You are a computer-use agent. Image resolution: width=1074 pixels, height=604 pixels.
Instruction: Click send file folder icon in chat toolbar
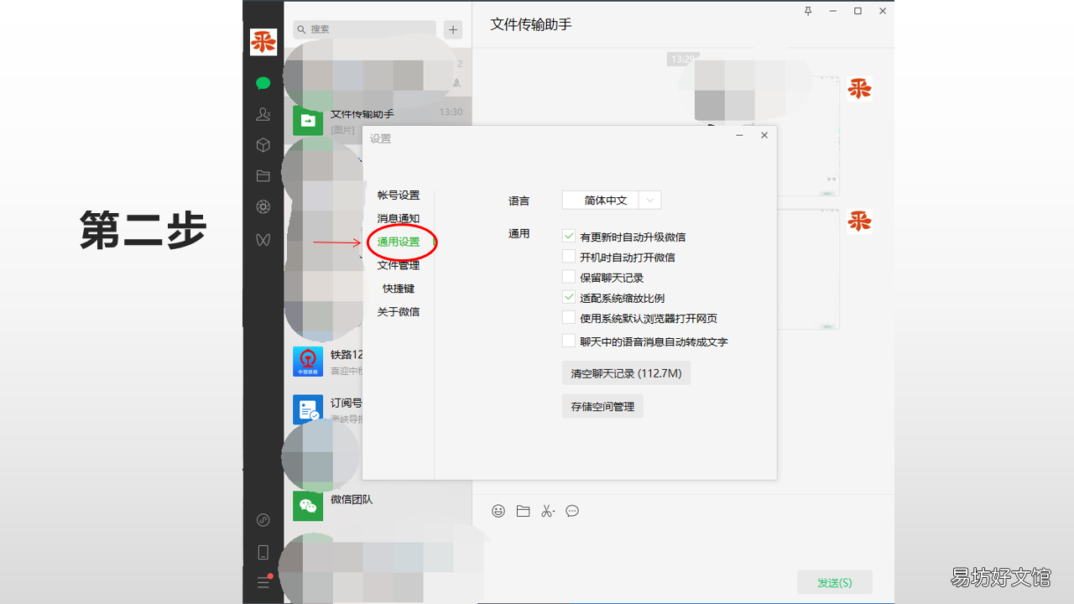[524, 511]
